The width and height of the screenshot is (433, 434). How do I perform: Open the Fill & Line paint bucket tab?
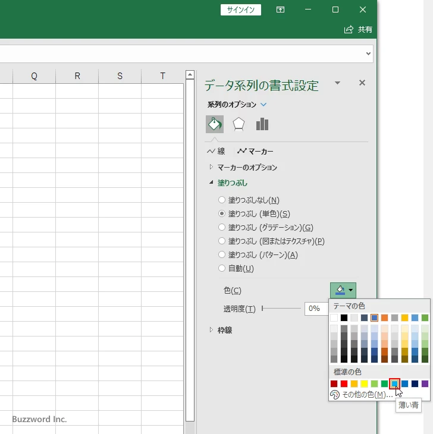click(215, 124)
